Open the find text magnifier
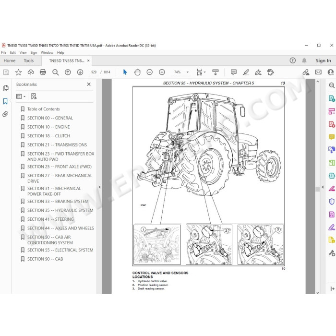Viewport: 336px width, 336px height. [x=56, y=72]
